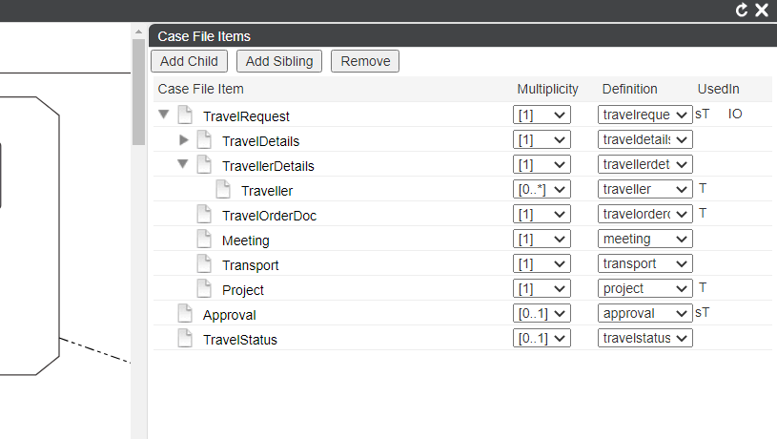Viewport: 777px width, 439px height.
Task: Click the refresh icon in top bar
Action: point(742,10)
